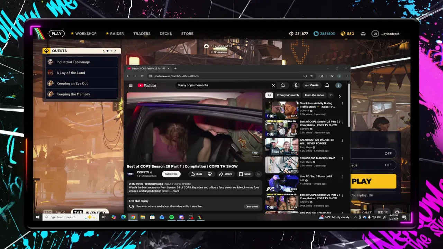443x249 pixels.
Task: Toggle the squads OFF switch
Action: pos(388,165)
